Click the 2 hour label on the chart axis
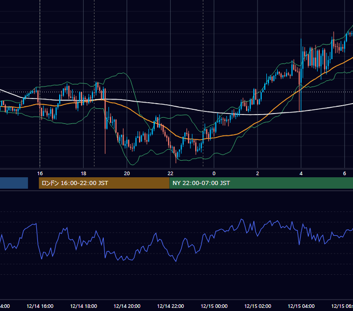Viewport: 353px width, 311px height. coord(257,174)
